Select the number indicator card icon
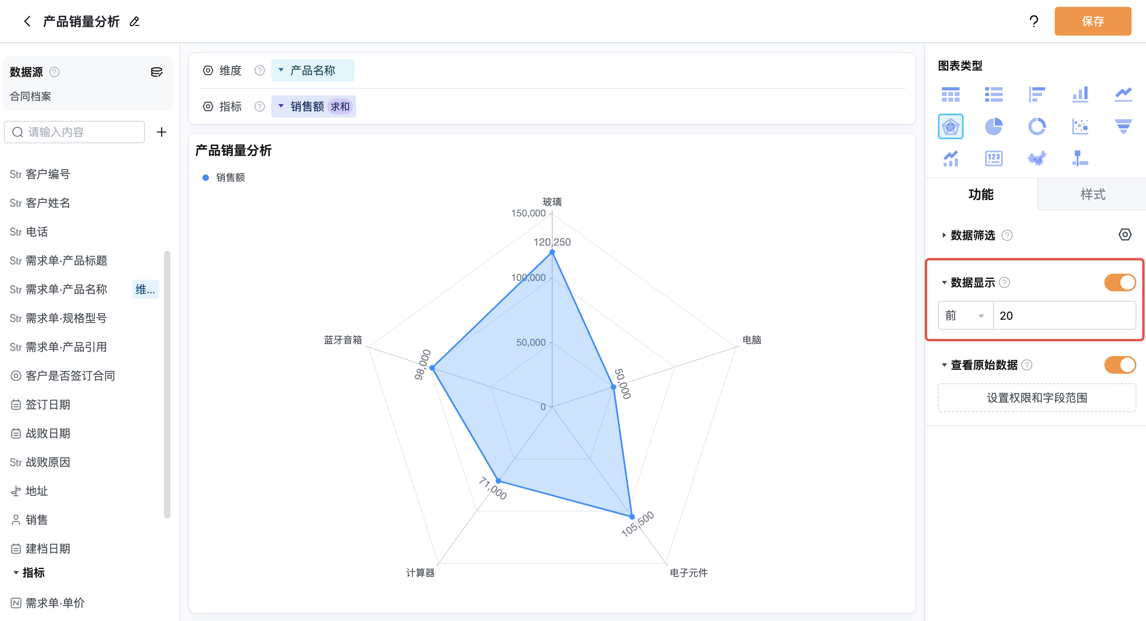1146x621 pixels. tap(994, 158)
